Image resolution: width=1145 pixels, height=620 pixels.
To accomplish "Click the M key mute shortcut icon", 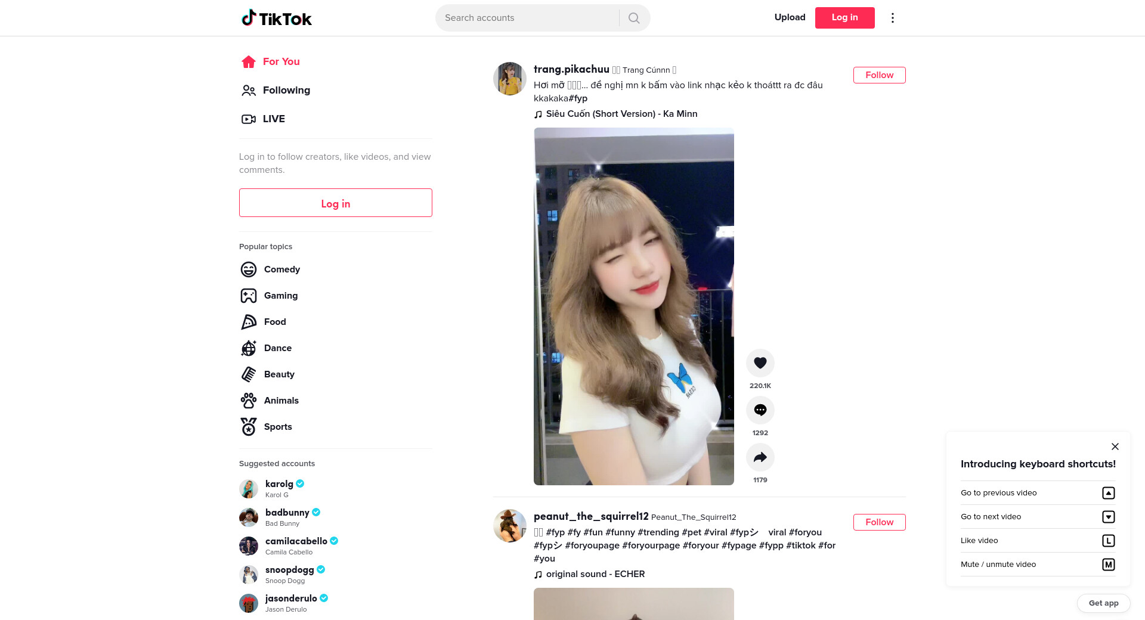I will click(1109, 565).
